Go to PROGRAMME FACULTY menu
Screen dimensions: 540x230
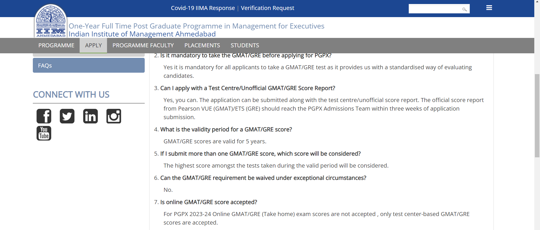(x=143, y=46)
